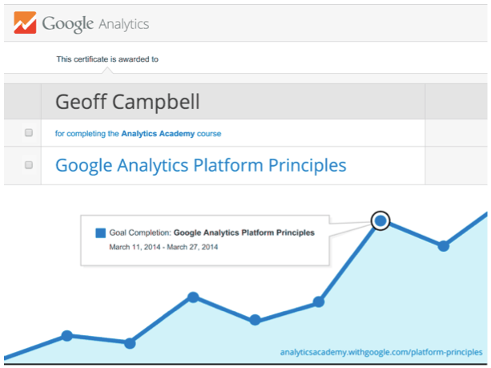Tick the checkbox beside Analytics Academy course row
491x368 pixels.
[x=29, y=132]
